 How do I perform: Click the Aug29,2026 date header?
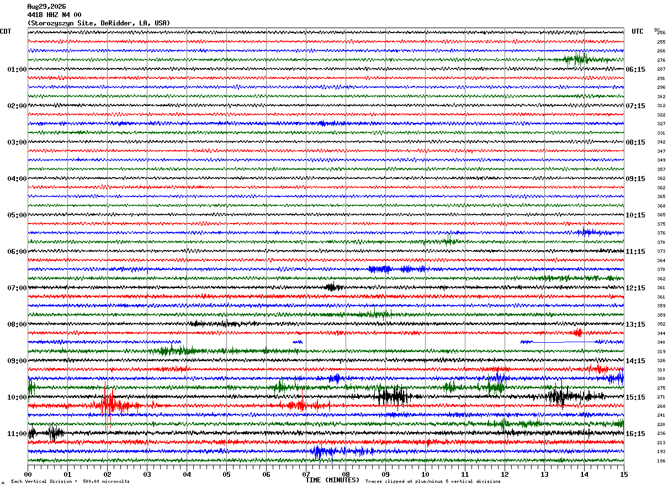click(46, 7)
